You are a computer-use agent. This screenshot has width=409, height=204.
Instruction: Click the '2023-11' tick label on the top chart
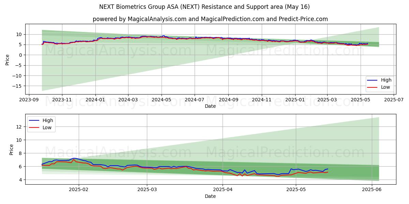(x=62, y=100)
